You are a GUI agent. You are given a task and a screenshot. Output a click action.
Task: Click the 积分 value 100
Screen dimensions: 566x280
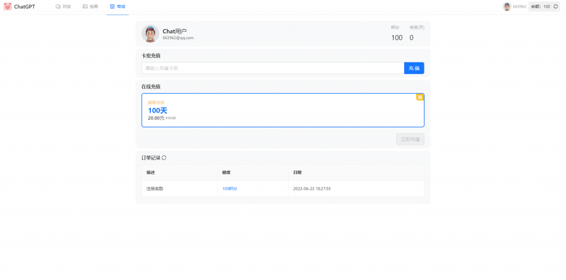[x=397, y=38]
